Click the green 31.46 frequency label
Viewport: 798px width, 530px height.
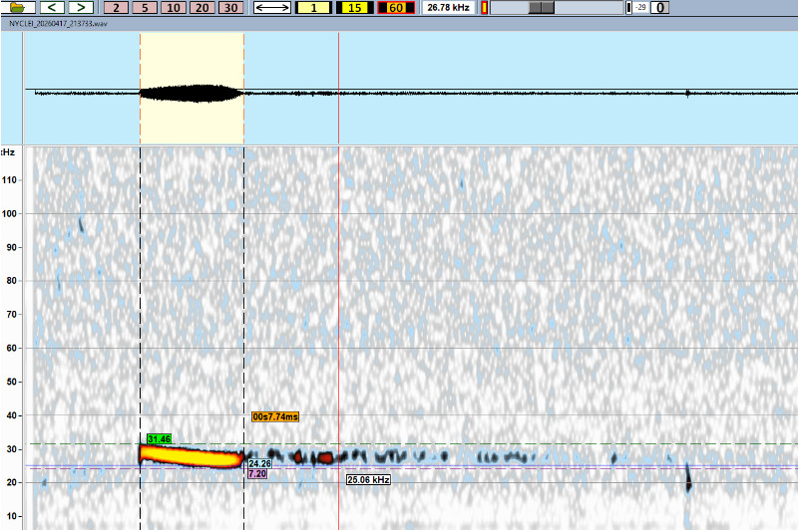click(159, 438)
